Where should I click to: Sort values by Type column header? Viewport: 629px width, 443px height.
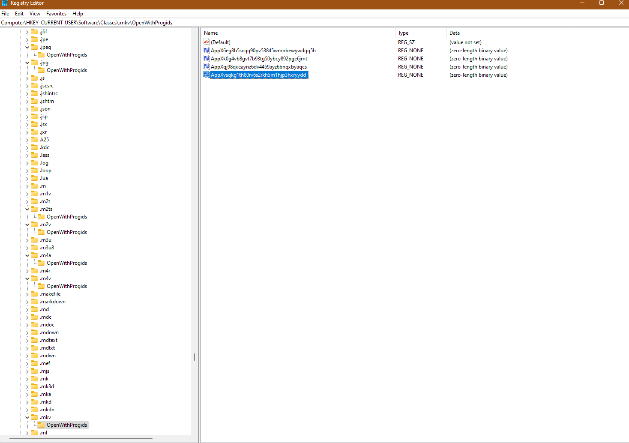pyautogui.click(x=421, y=33)
